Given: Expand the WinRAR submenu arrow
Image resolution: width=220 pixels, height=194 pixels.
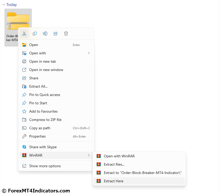Looking at the screenshot, I should click(89, 155).
